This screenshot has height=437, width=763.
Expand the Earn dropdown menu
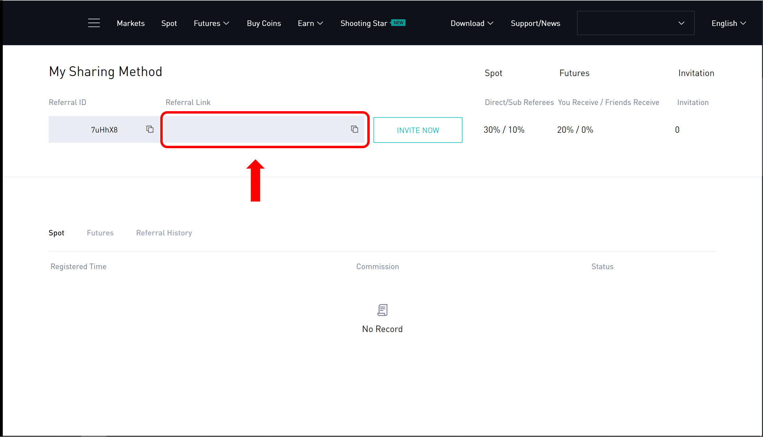[310, 23]
